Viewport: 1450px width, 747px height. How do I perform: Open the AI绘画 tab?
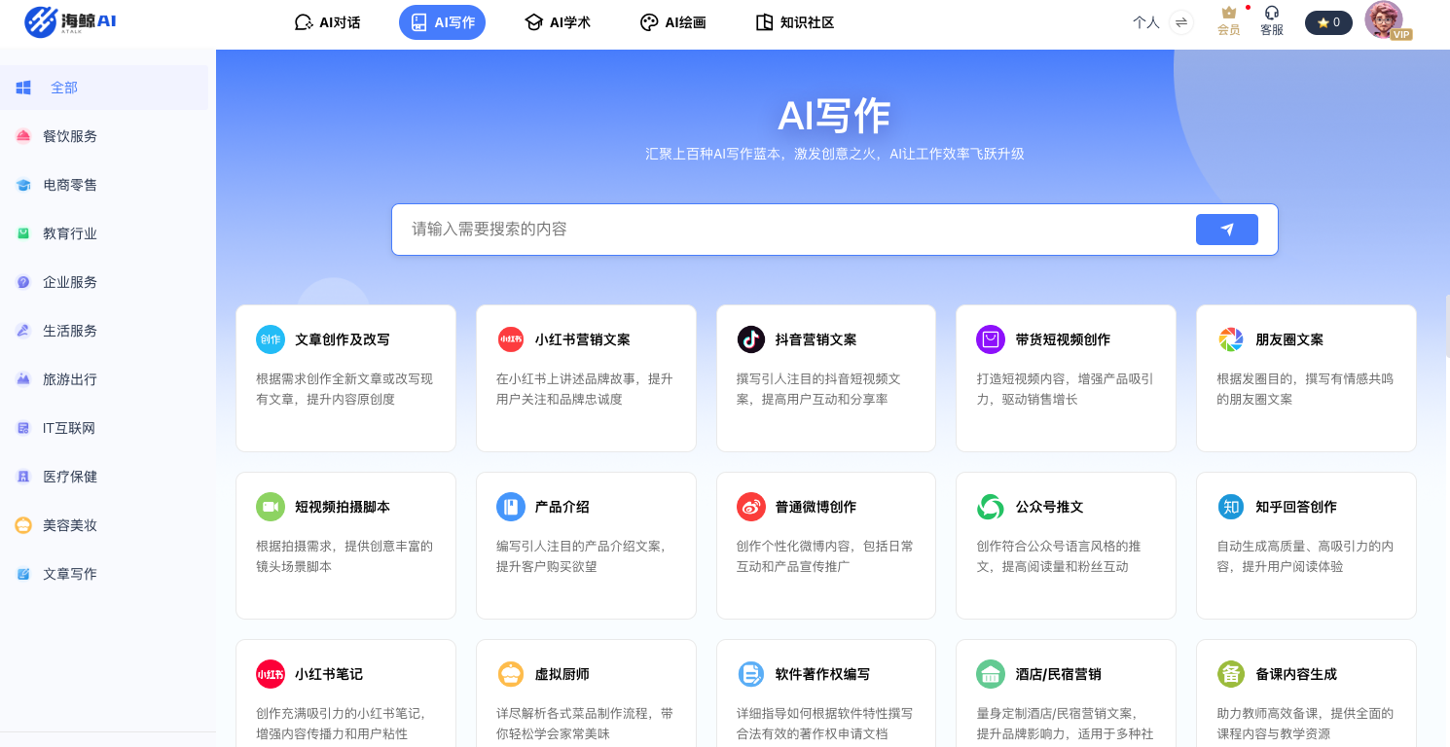click(x=672, y=22)
